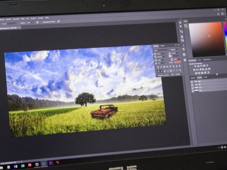The image size is (227, 170).
Task: Add an Exposure adjustment layer
Action: coord(204,66)
